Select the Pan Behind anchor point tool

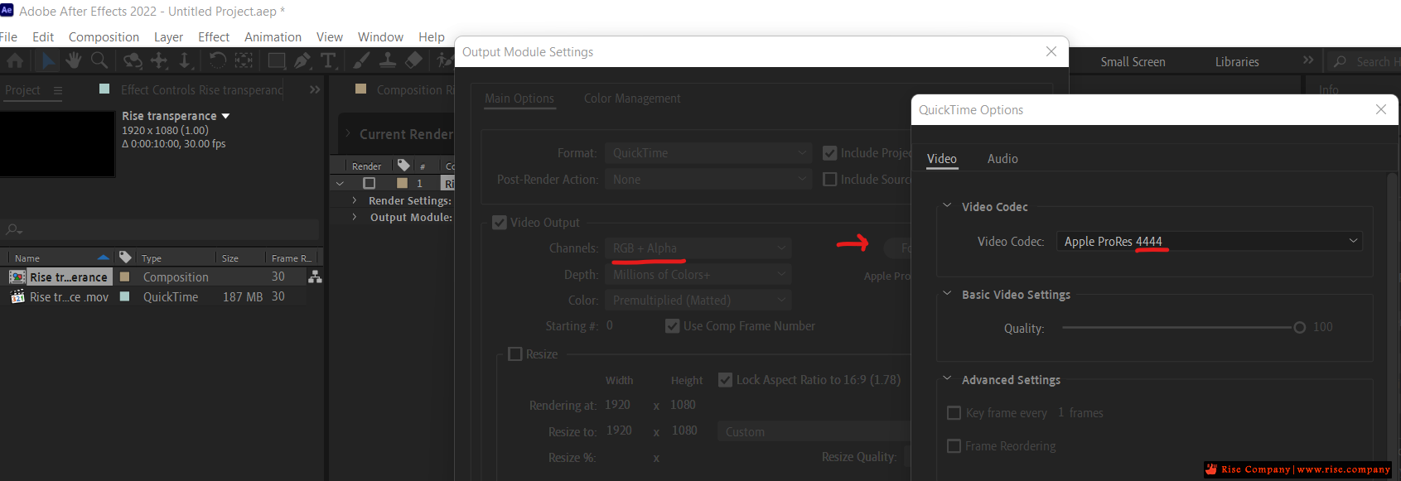[244, 60]
